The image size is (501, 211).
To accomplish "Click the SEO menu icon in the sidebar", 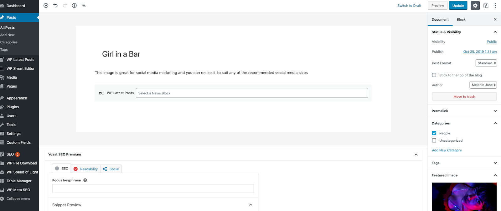I will [2, 154].
